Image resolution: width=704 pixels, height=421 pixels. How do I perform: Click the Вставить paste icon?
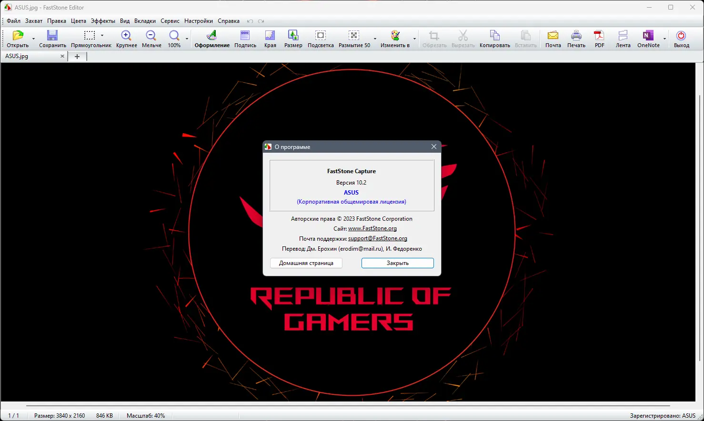click(525, 36)
